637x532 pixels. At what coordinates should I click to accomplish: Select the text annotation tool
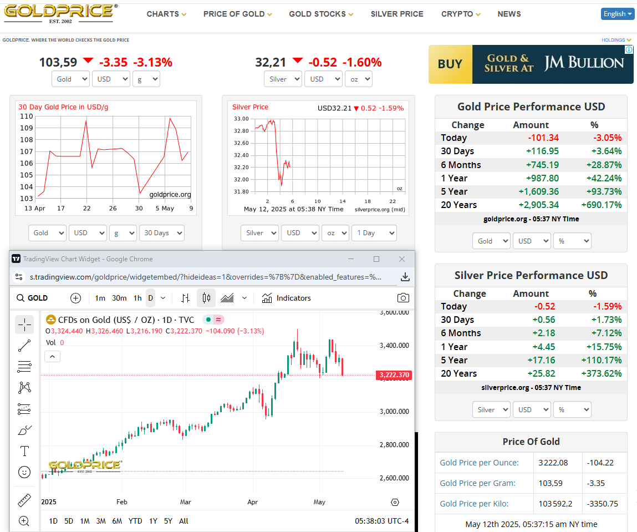point(24,450)
